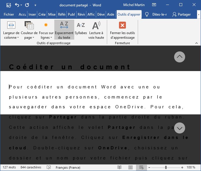
Task: Click the save icon in title bar
Action: (9, 5)
